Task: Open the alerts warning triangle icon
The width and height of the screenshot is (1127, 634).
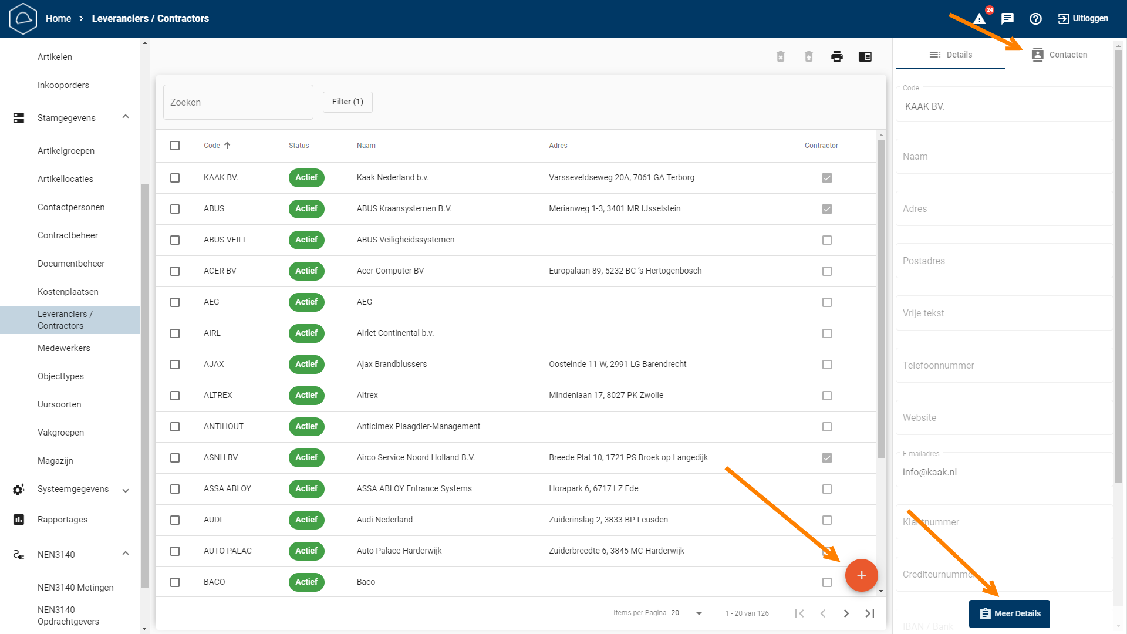Action: (980, 19)
